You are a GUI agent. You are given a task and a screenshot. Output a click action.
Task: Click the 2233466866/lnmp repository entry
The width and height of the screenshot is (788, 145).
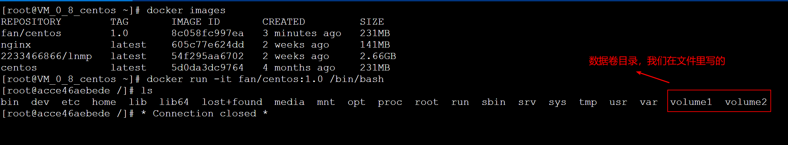pyautogui.click(x=46, y=56)
